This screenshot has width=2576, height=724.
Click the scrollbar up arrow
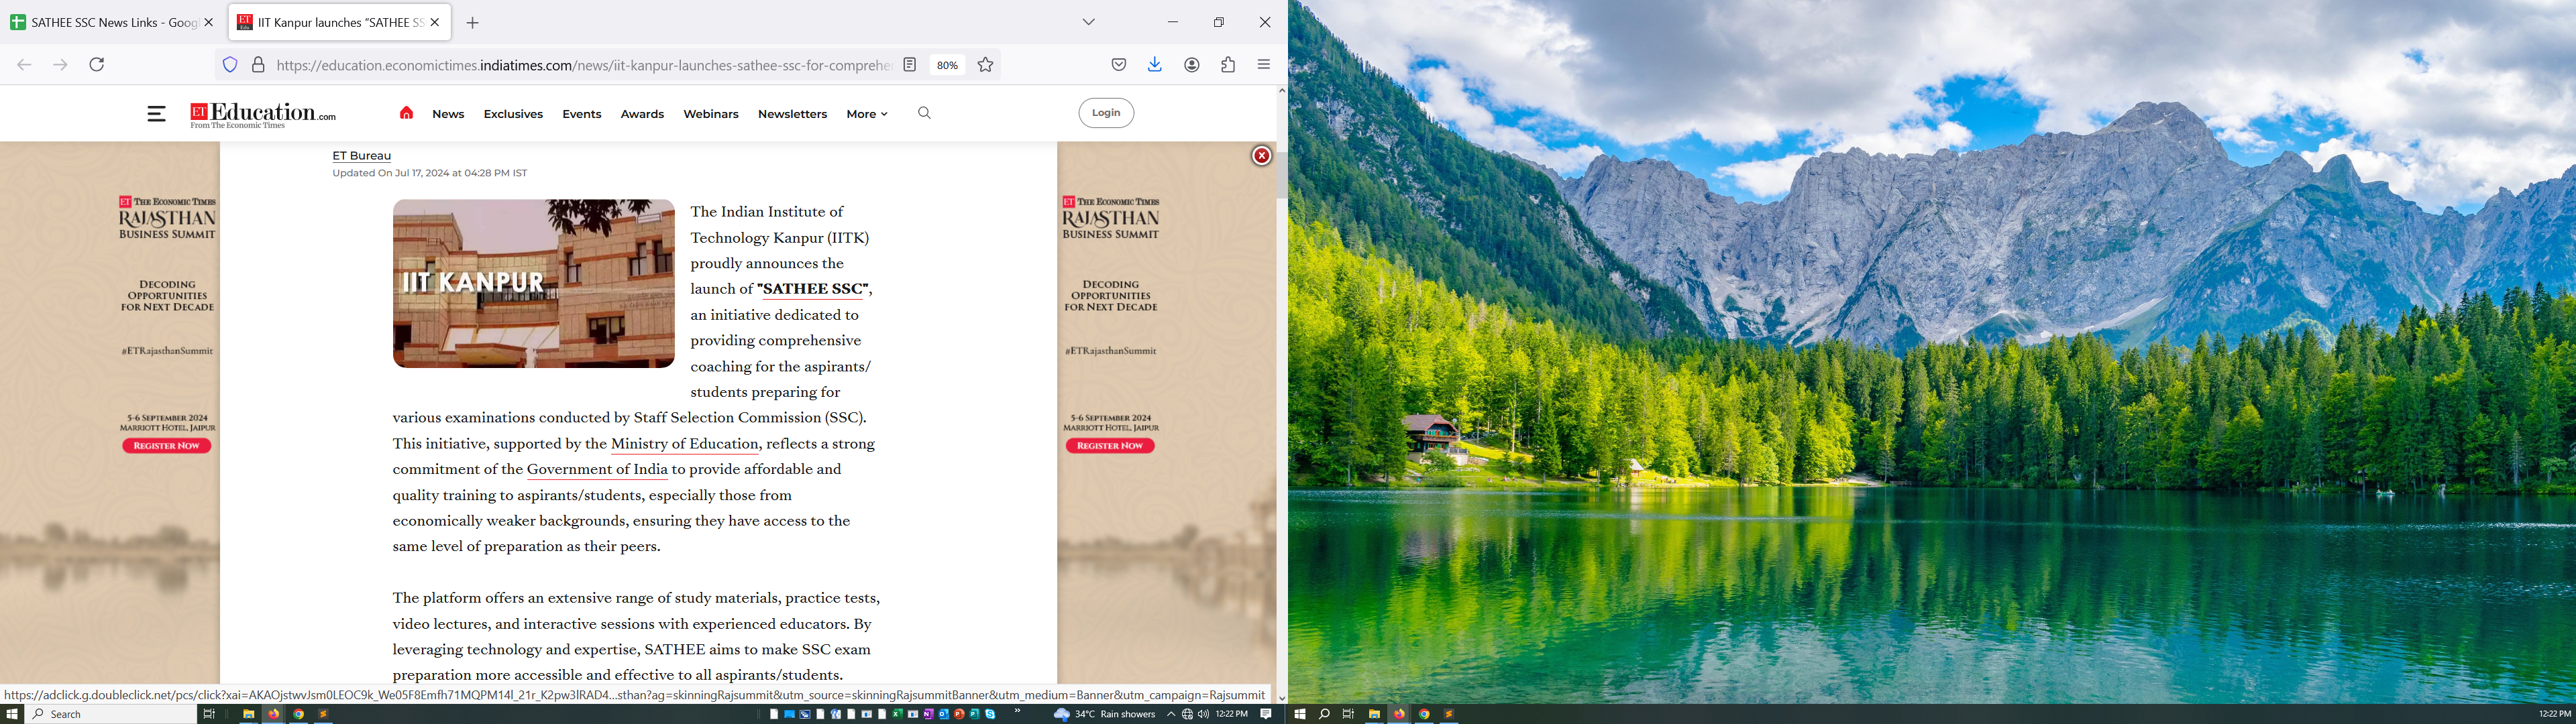[x=1282, y=91]
